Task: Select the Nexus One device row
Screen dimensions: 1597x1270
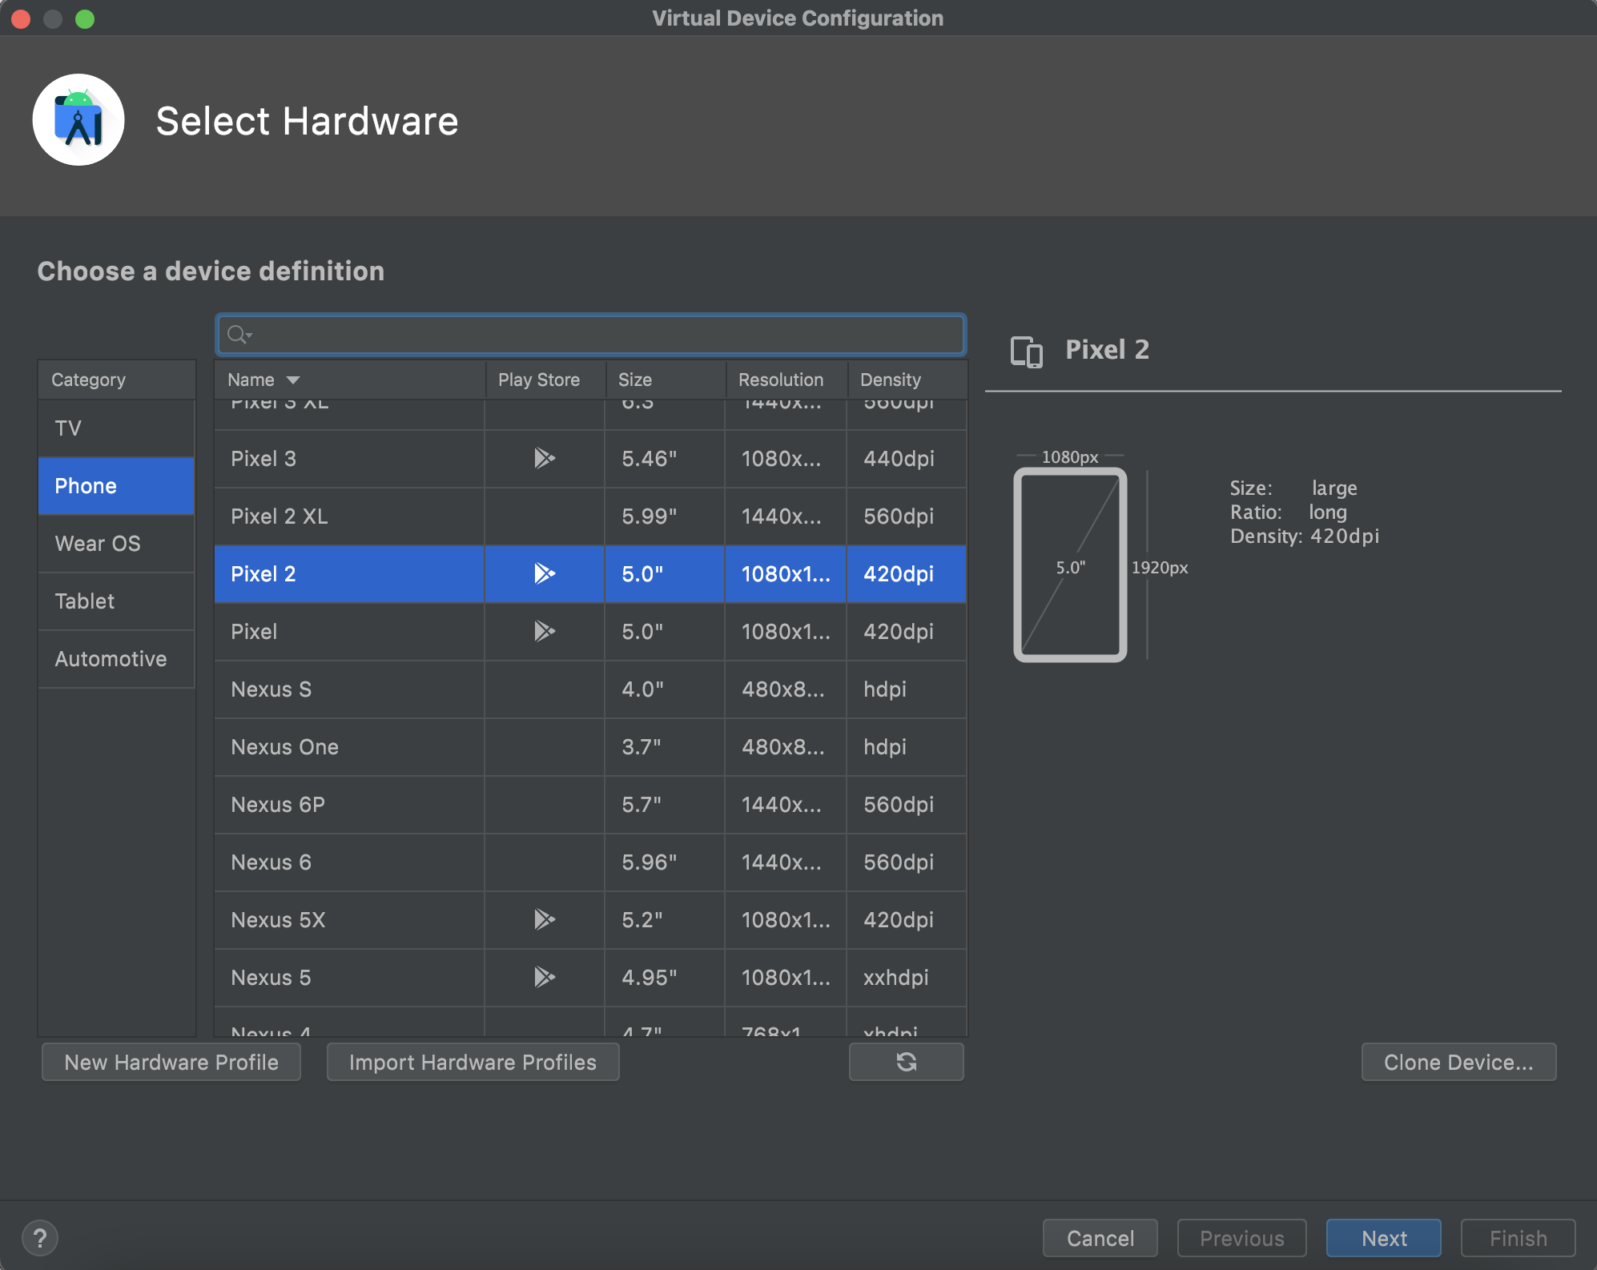Action: (x=590, y=746)
